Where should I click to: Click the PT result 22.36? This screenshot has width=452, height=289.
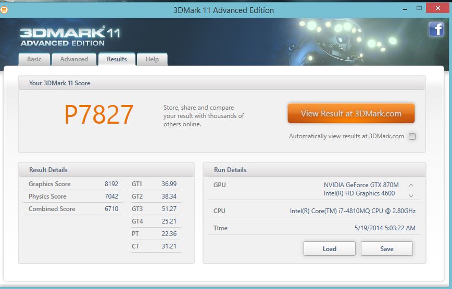[169, 234]
